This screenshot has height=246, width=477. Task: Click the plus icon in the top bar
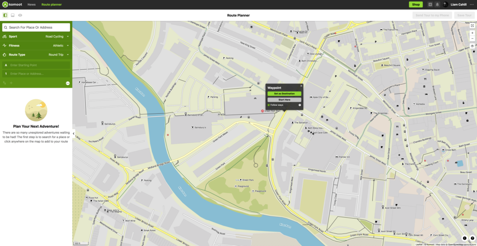tap(430, 5)
